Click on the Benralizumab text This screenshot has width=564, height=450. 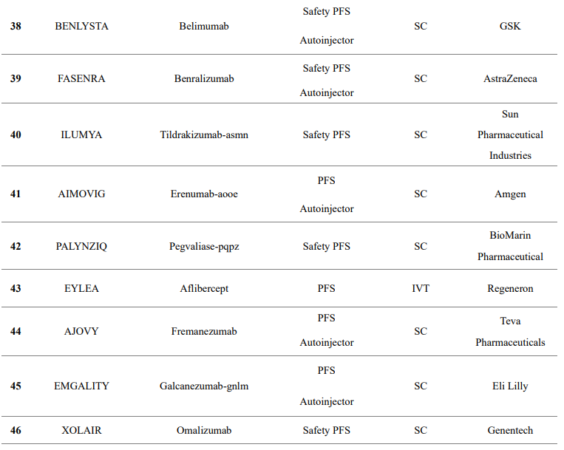pyautogui.click(x=204, y=78)
